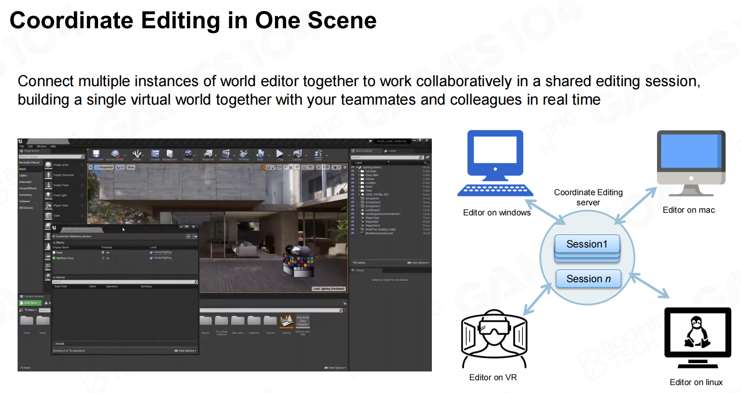Open Source Control from the toolbar

[x=115, y=154]
